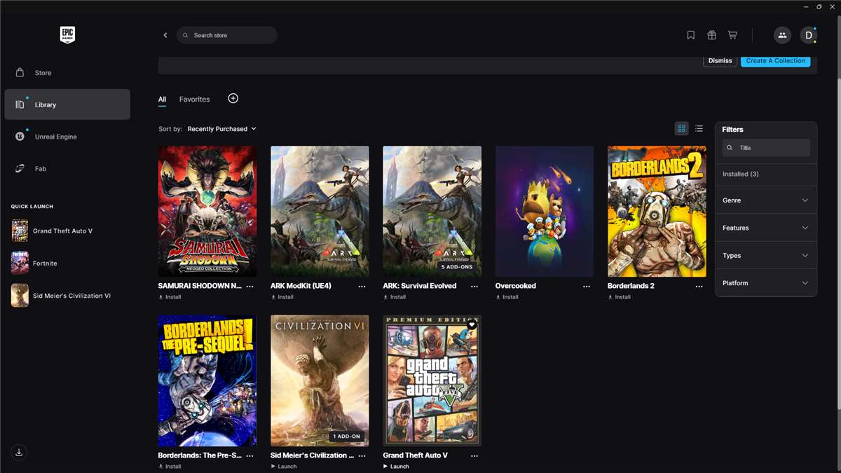Screen dimensions: 841x473
Task: Switch to list view
Action: tap(699, 128)
